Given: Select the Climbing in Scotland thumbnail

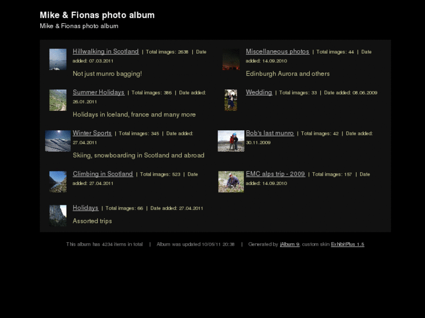Looking at the screenshot, I should point(58,181).
